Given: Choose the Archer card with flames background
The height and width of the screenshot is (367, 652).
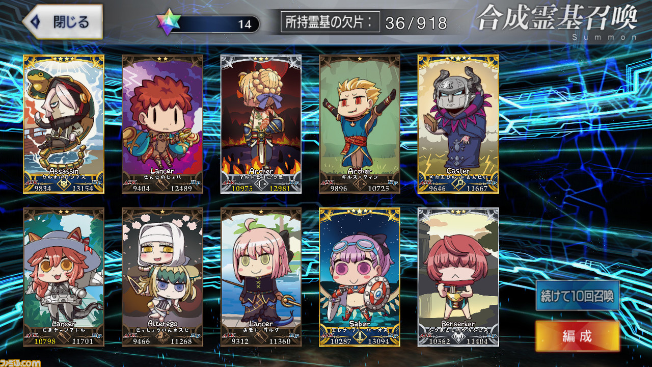Looking at the screenshot, I should (x=261, y=124).
